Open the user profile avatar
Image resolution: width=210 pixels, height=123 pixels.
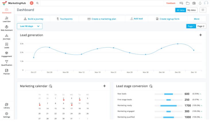[x=206, y=3]
